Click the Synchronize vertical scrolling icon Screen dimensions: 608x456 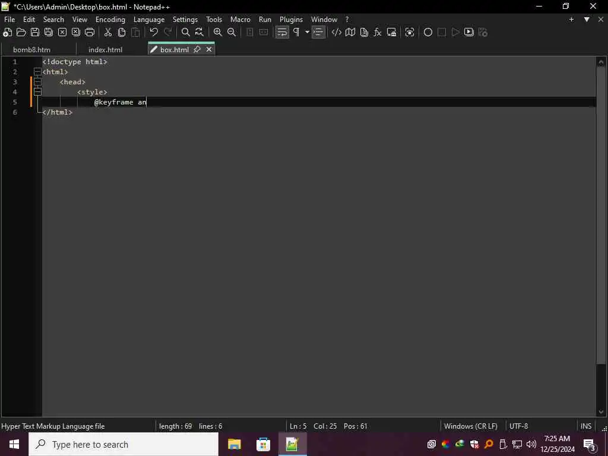click(250, 33)
